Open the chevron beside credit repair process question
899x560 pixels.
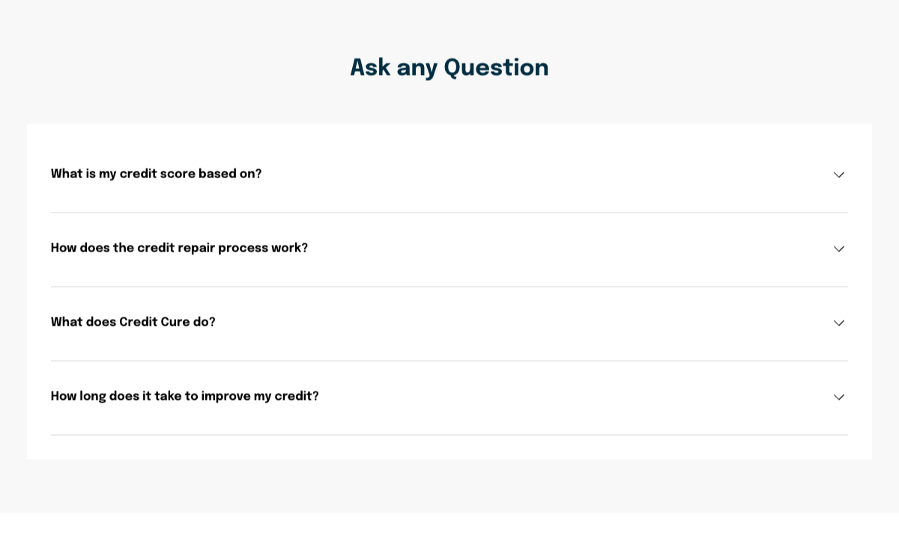pyautogui.click(x=839, y=249)
